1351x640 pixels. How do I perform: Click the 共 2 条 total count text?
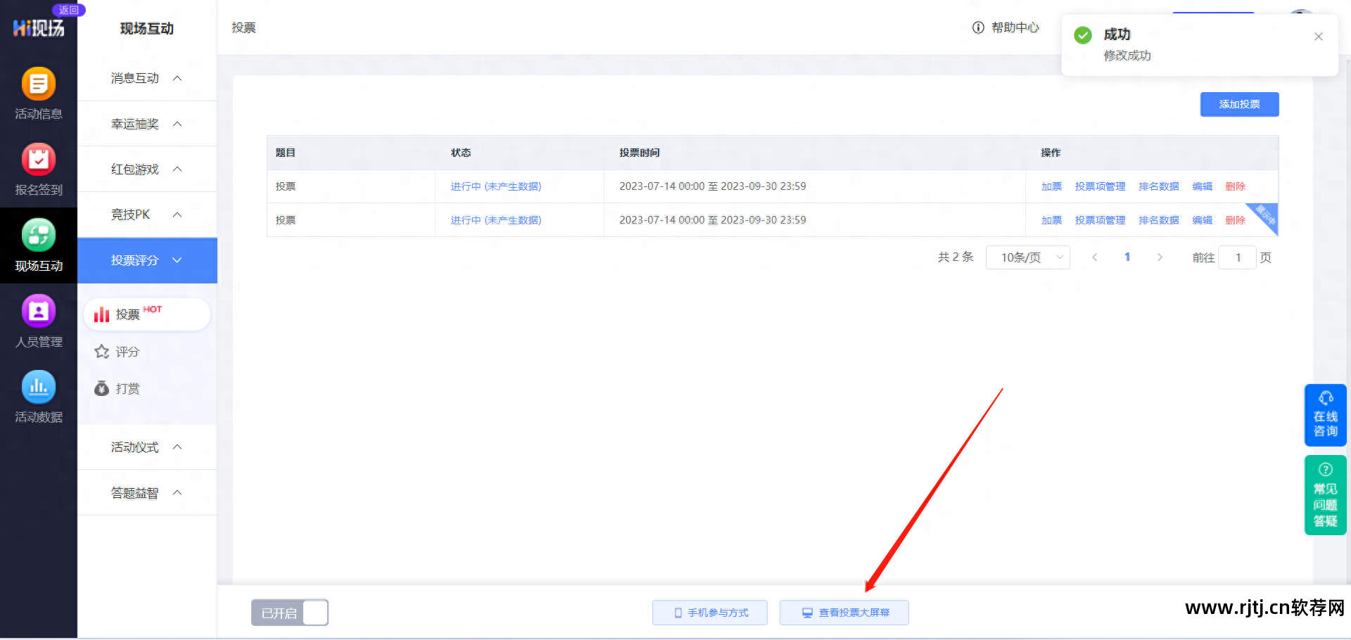pos(956,257)
